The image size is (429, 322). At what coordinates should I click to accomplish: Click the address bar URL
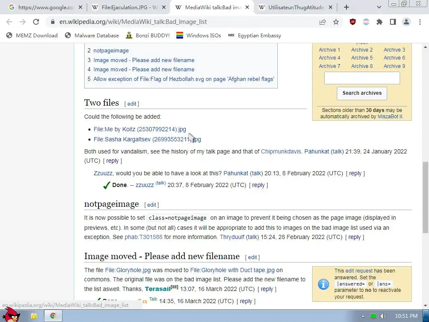133,22
